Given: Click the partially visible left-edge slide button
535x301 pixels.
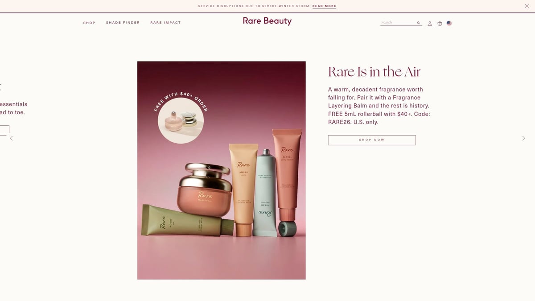Looking at the screenshot, I should [x=4, y=129].
